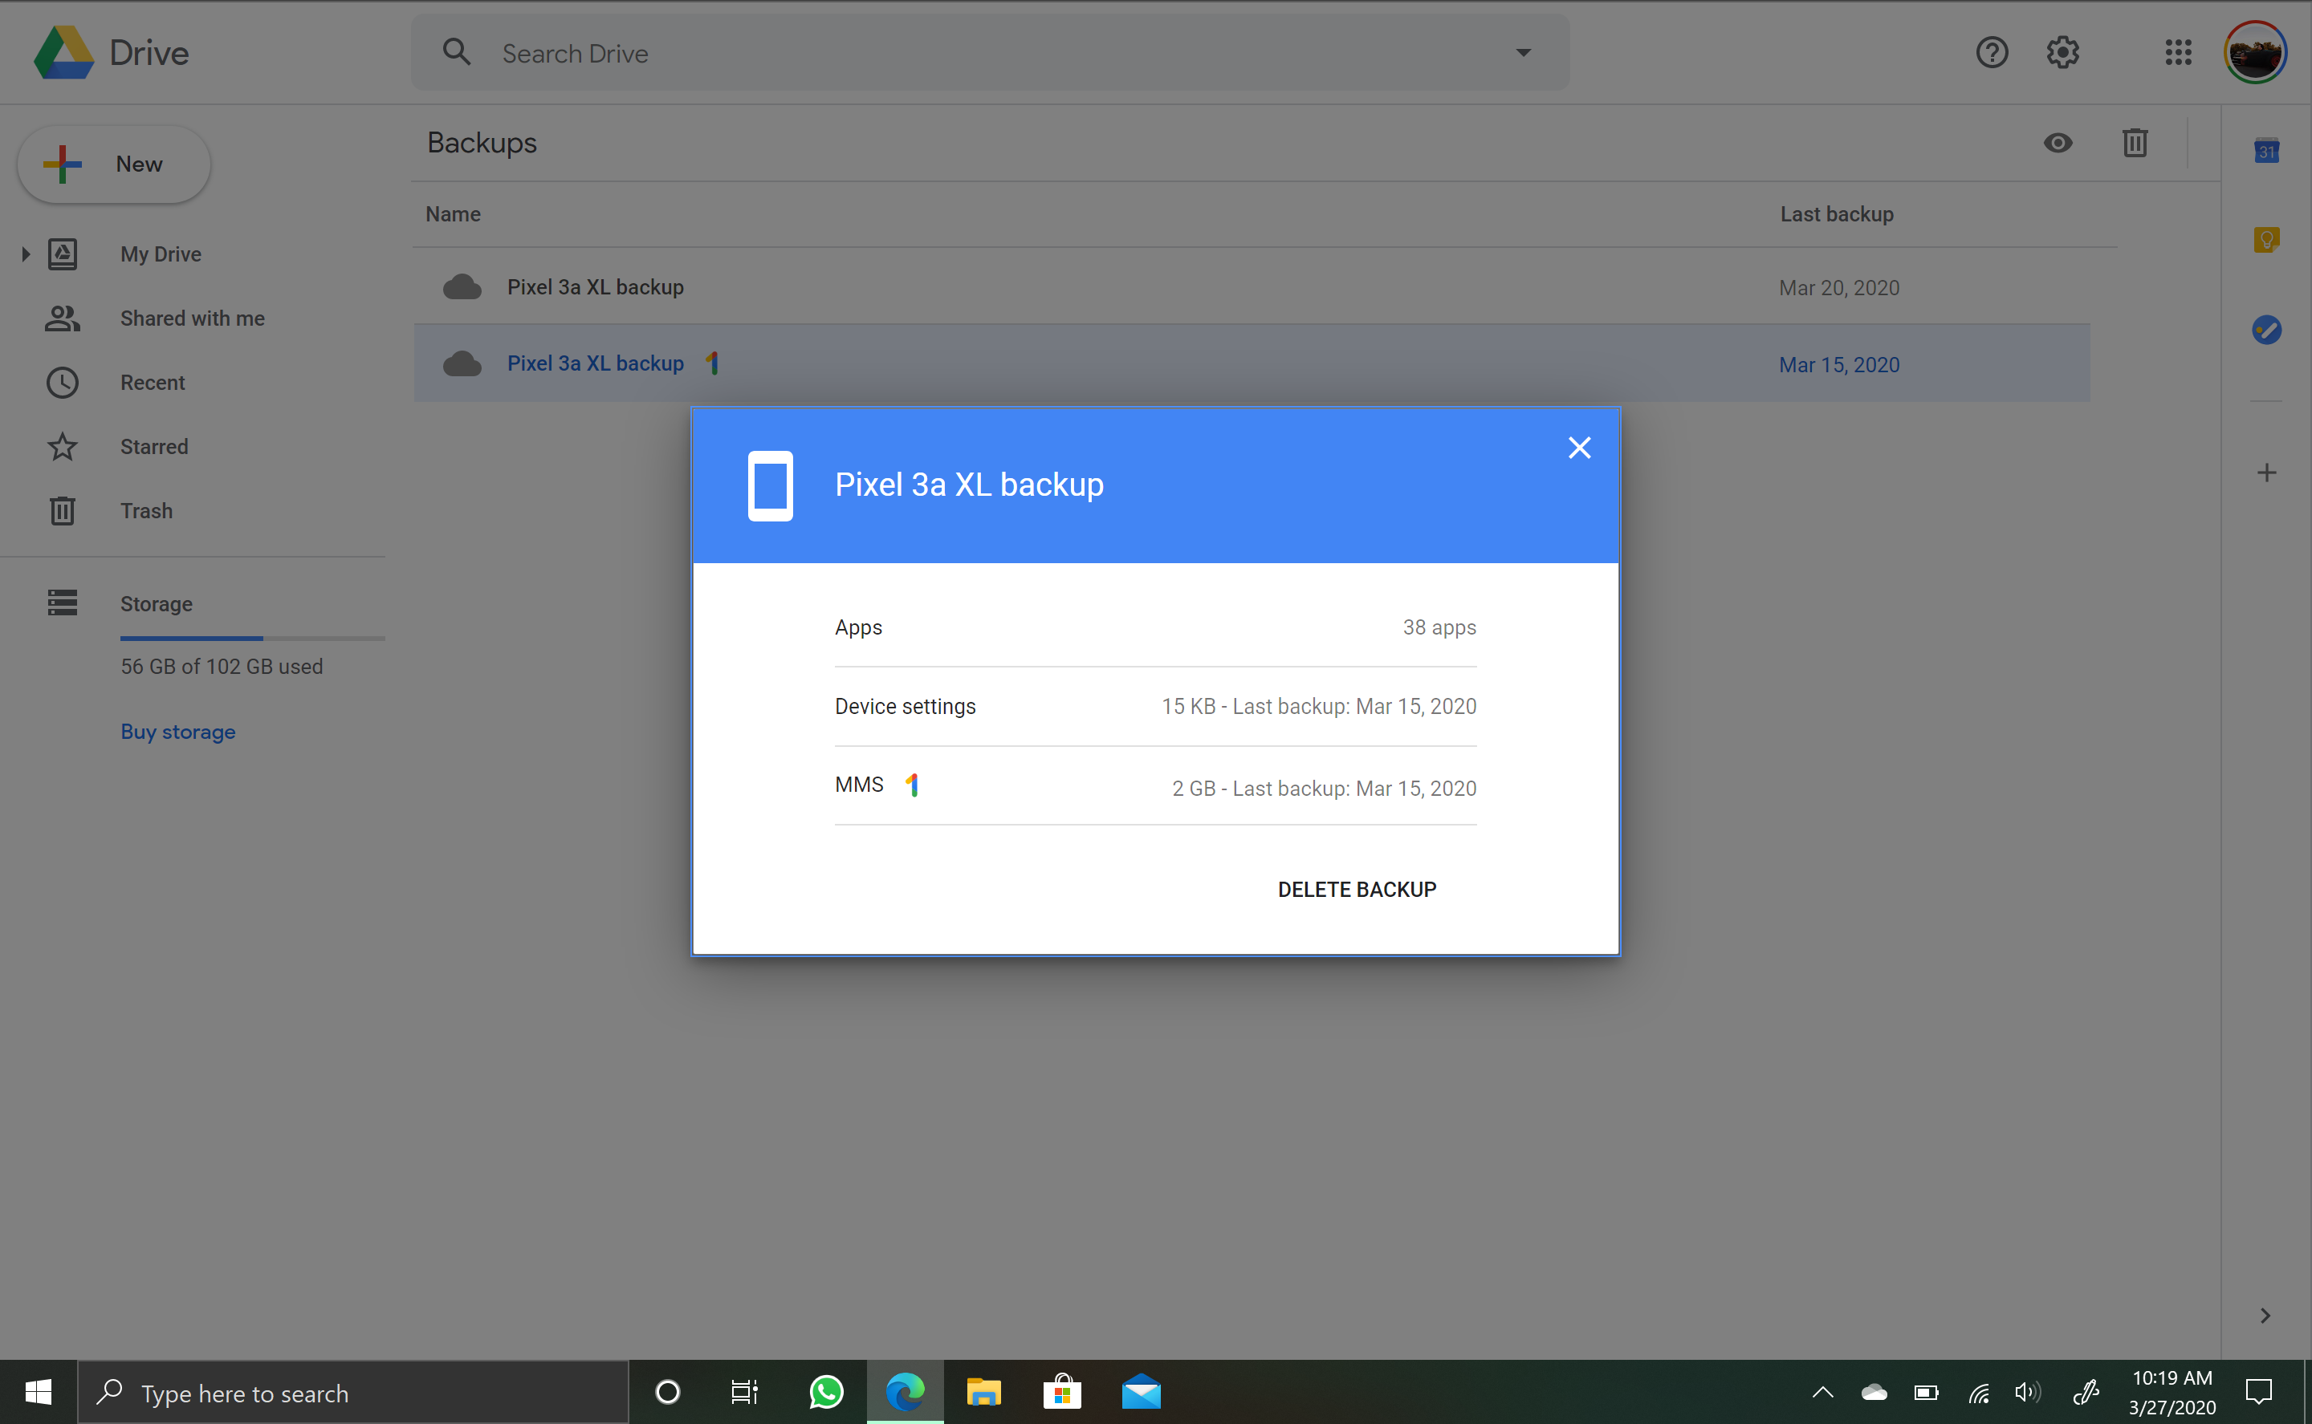
Task: Open Google Calendar side panel icon
Action: click(2265, 151)
